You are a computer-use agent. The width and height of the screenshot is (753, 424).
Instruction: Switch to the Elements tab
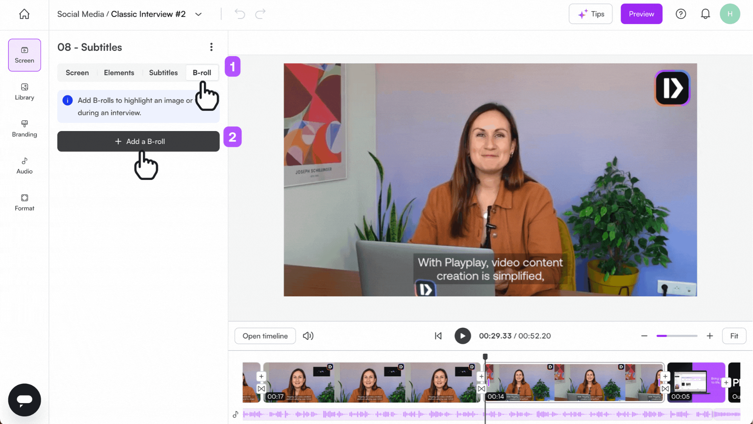click(119, 73)
